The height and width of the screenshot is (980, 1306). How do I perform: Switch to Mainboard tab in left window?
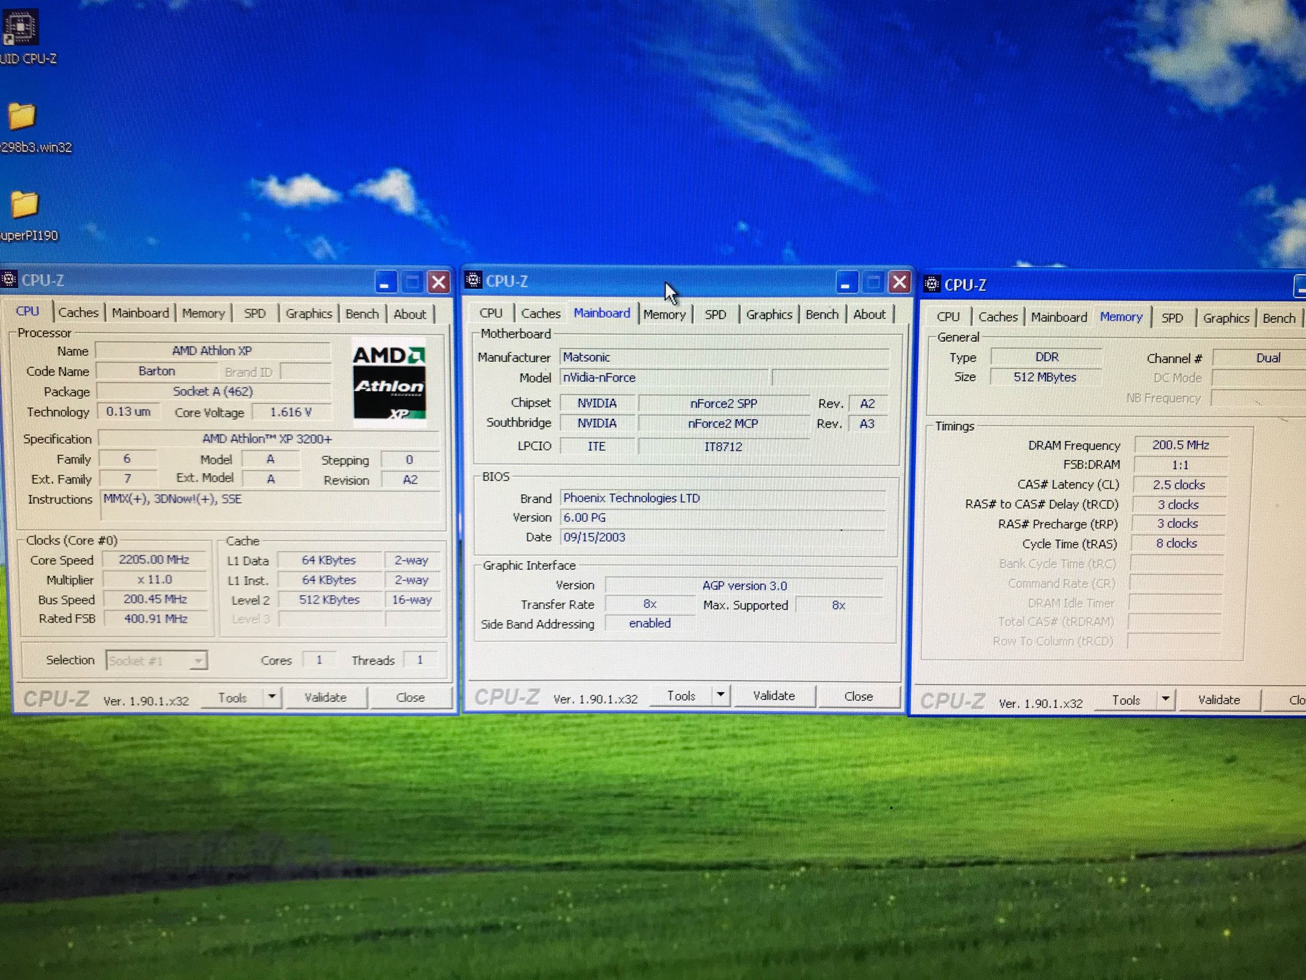tap(141, 313)
